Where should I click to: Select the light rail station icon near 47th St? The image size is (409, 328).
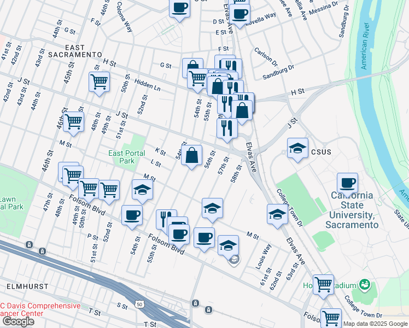coord(29,245)
